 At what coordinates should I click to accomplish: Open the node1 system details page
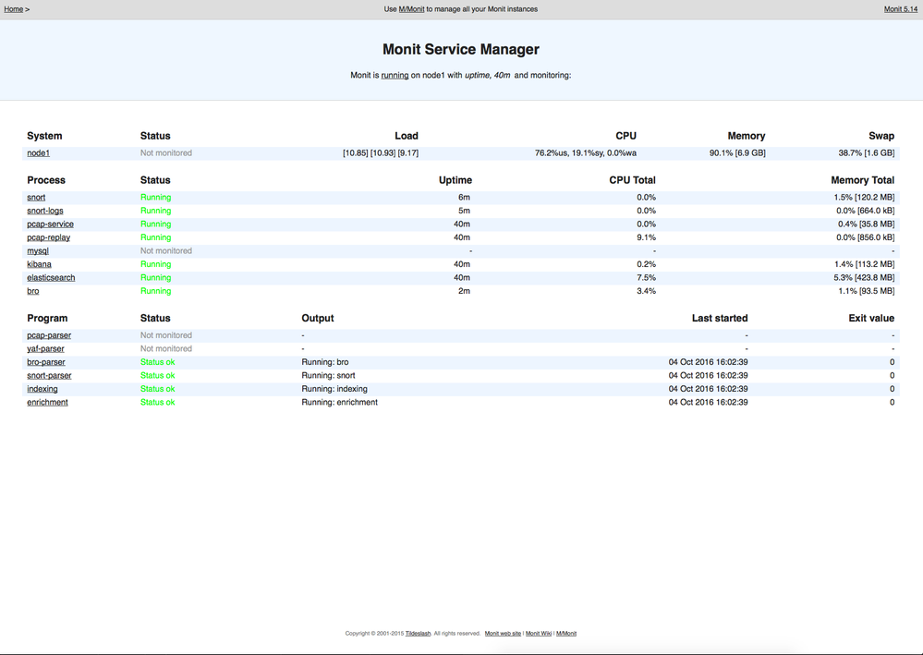37,152
